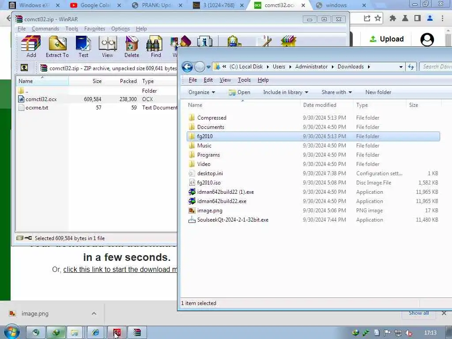Screen dimensions: 452x339
Task: Click the user account avatar icon on webpage
Action: (427, 39)
